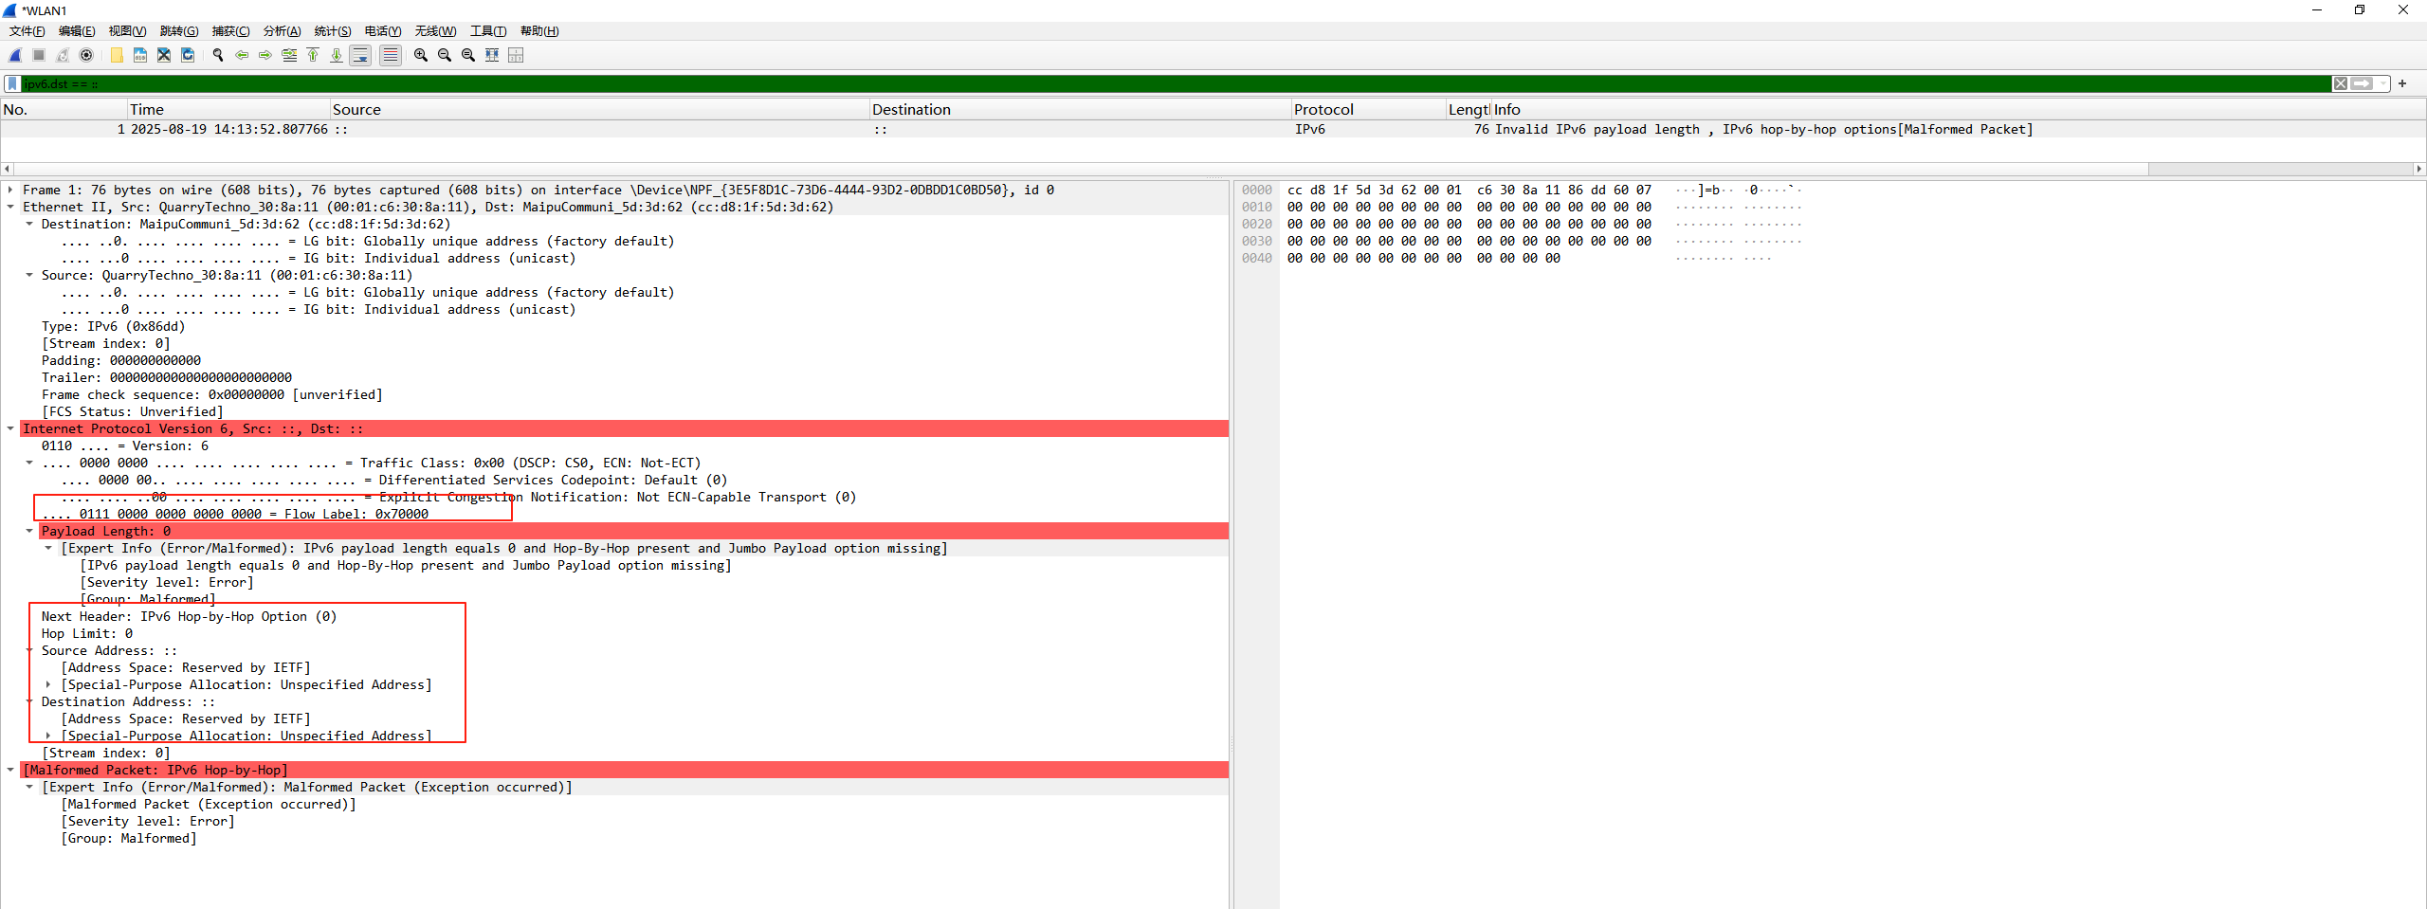Toggle packet list colorization
Viewport: 2427px width, 909px height.
[x=390, y=55]
